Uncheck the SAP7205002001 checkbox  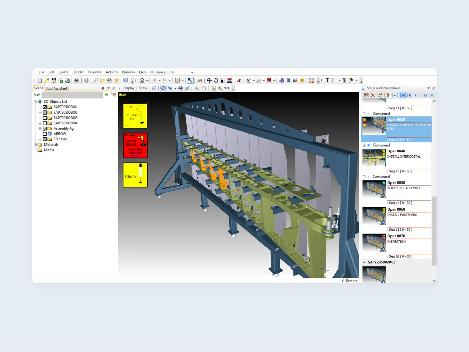pyautogui.click(x=45, y=107)
